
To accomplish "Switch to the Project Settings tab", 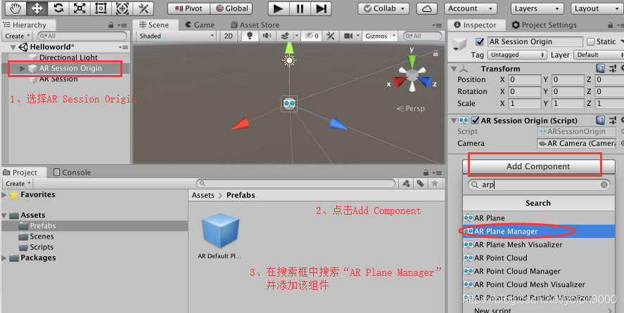I will pyautogui.click(x=544, y=25).
